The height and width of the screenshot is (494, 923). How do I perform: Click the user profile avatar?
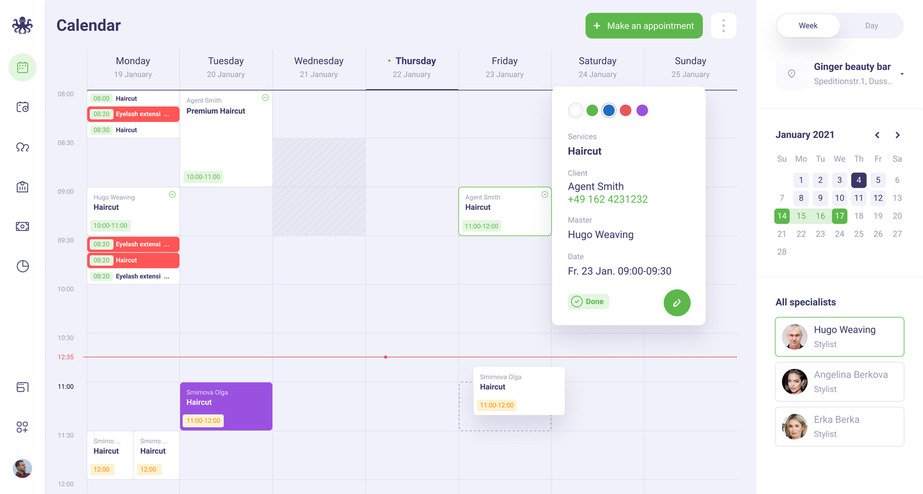pyautogui.click(x=22, y=468)
